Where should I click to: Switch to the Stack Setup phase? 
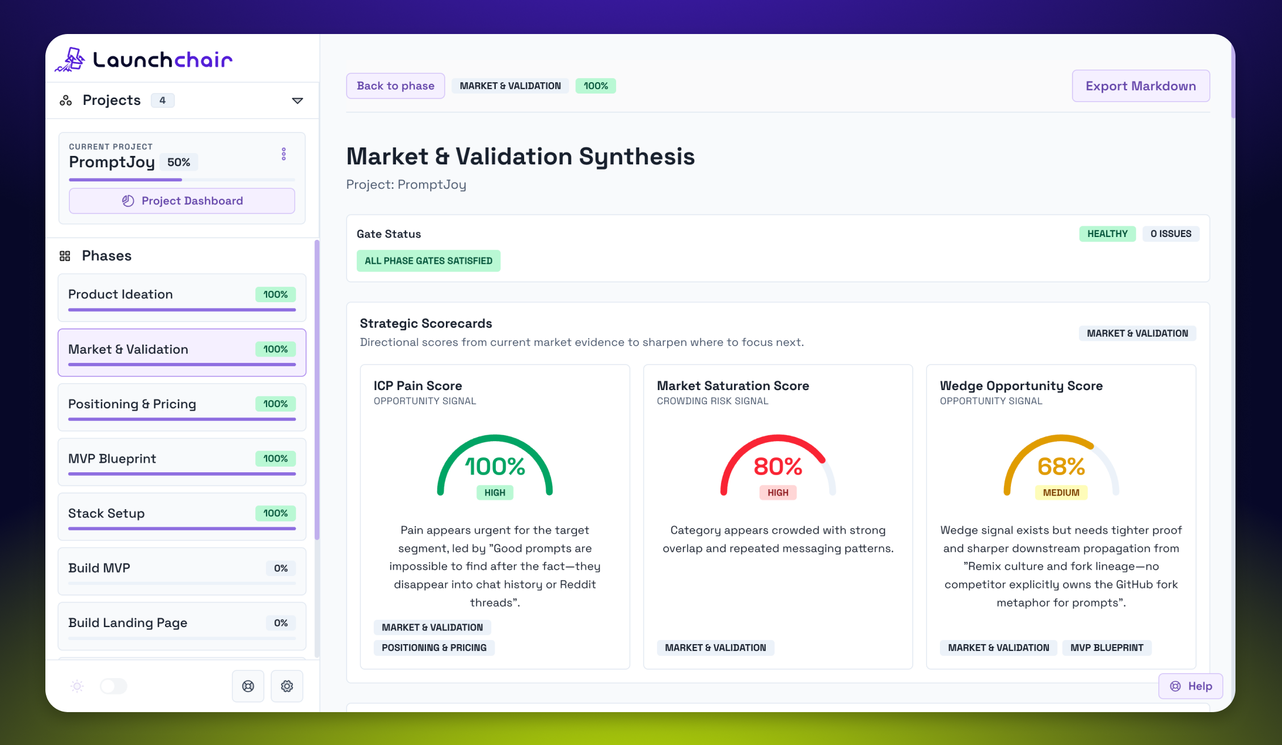coord(181,516)
